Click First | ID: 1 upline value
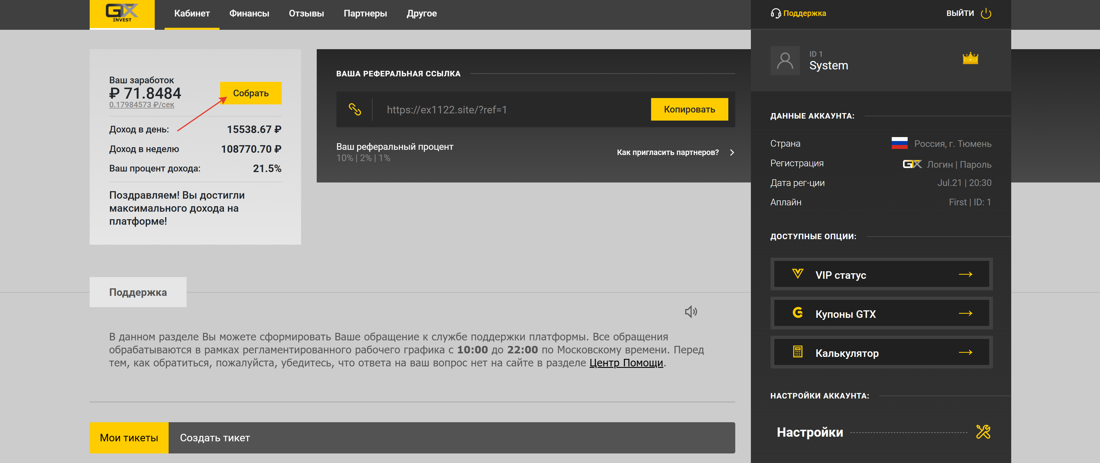1100x463 pixels. pos(970,202)
